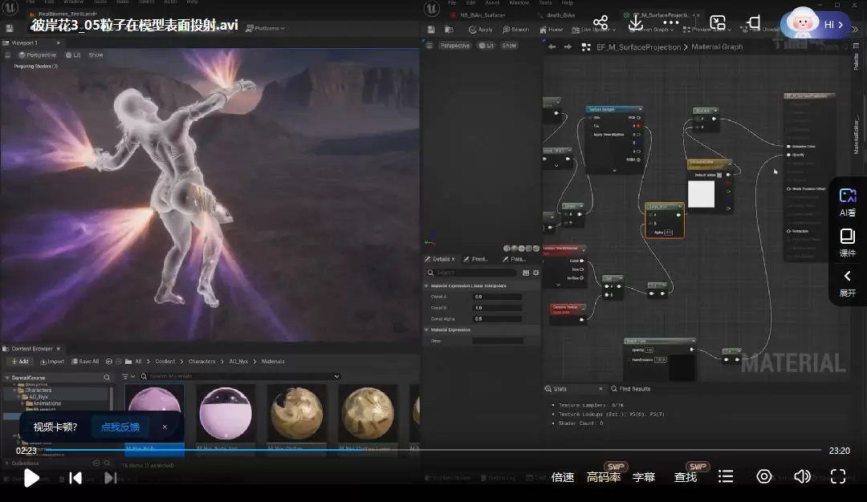Switch to the Previ... tab

coord(475,259)
